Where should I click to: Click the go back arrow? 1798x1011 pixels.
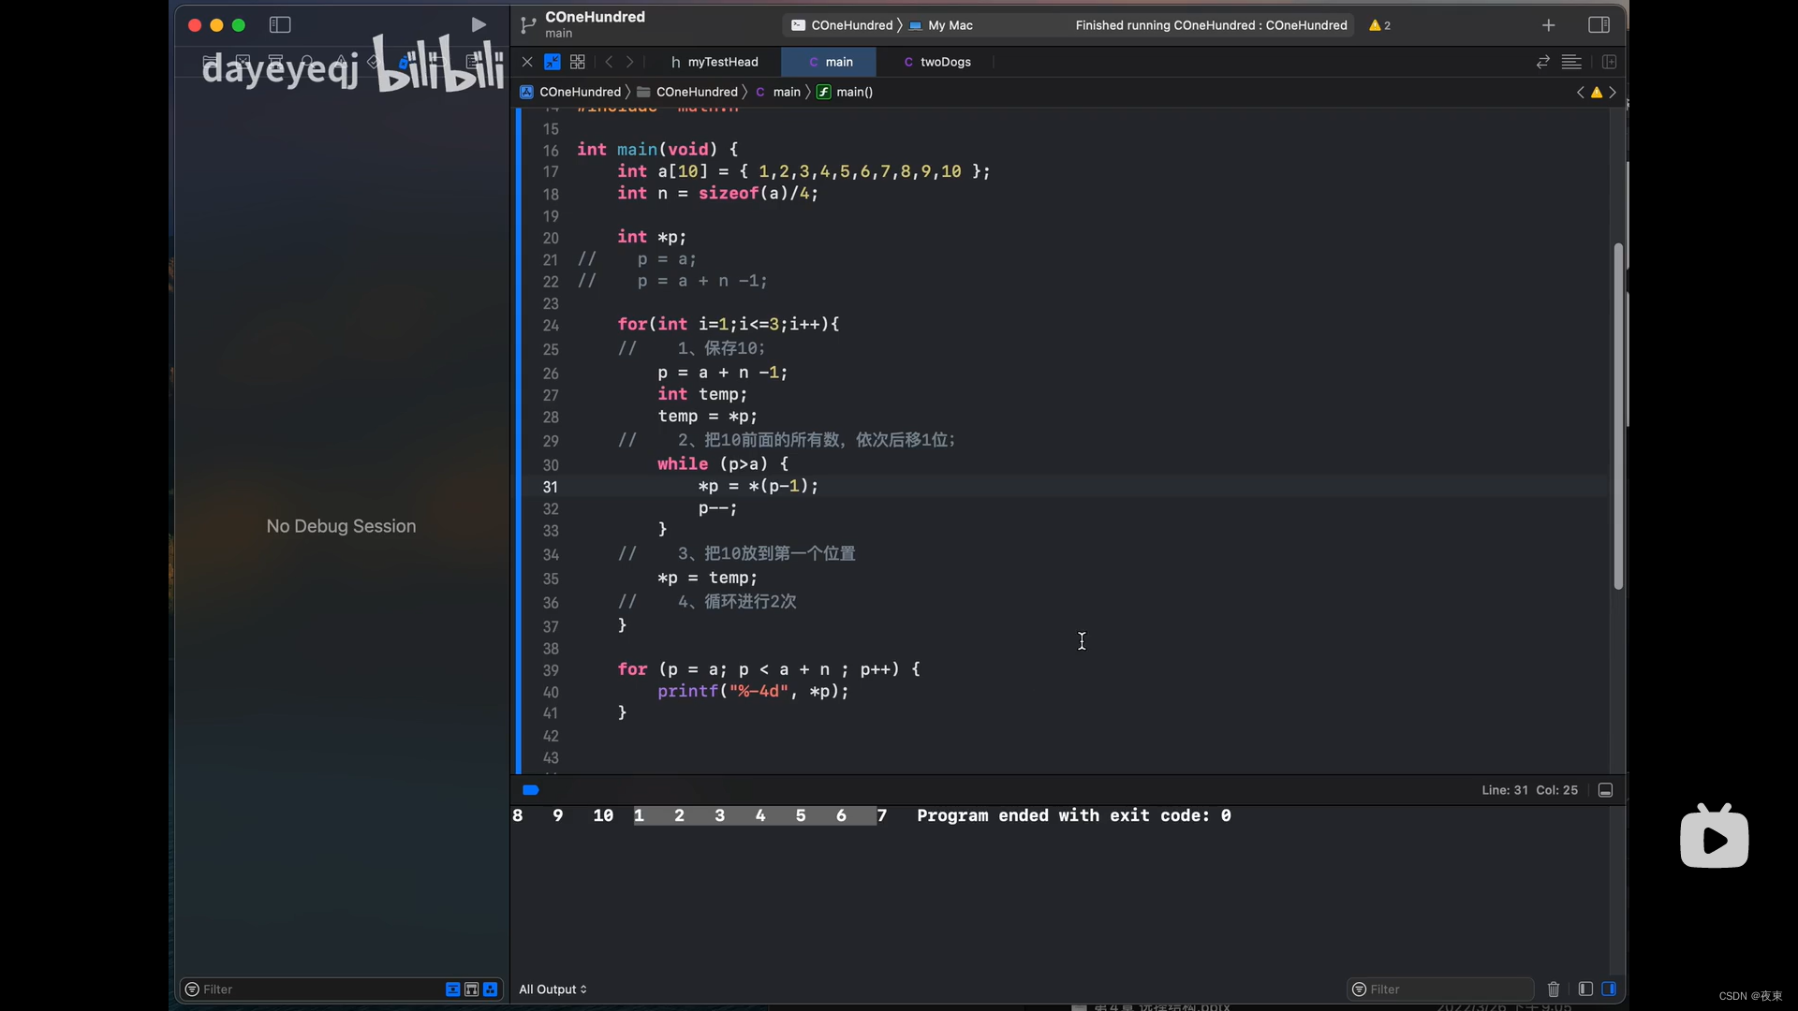(x=609, y=62)
